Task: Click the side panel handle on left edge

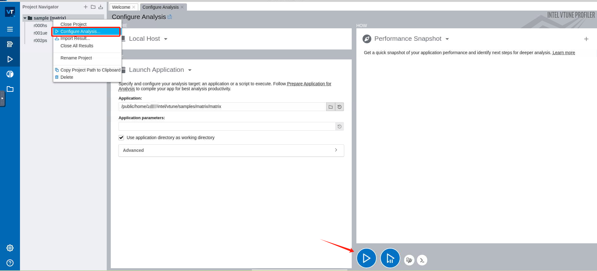Action: point(2,99)
